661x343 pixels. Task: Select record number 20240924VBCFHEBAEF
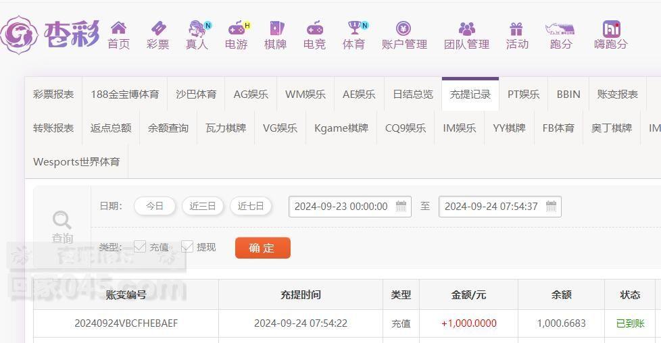click(x=126, y=323)
